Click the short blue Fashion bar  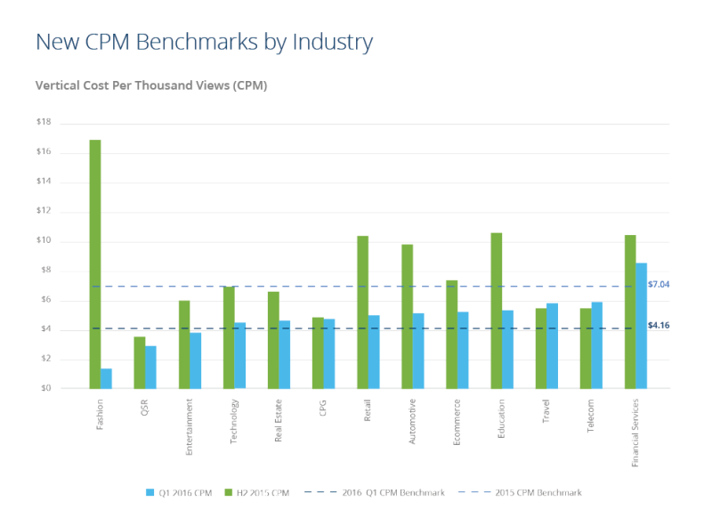pos(106,378)
